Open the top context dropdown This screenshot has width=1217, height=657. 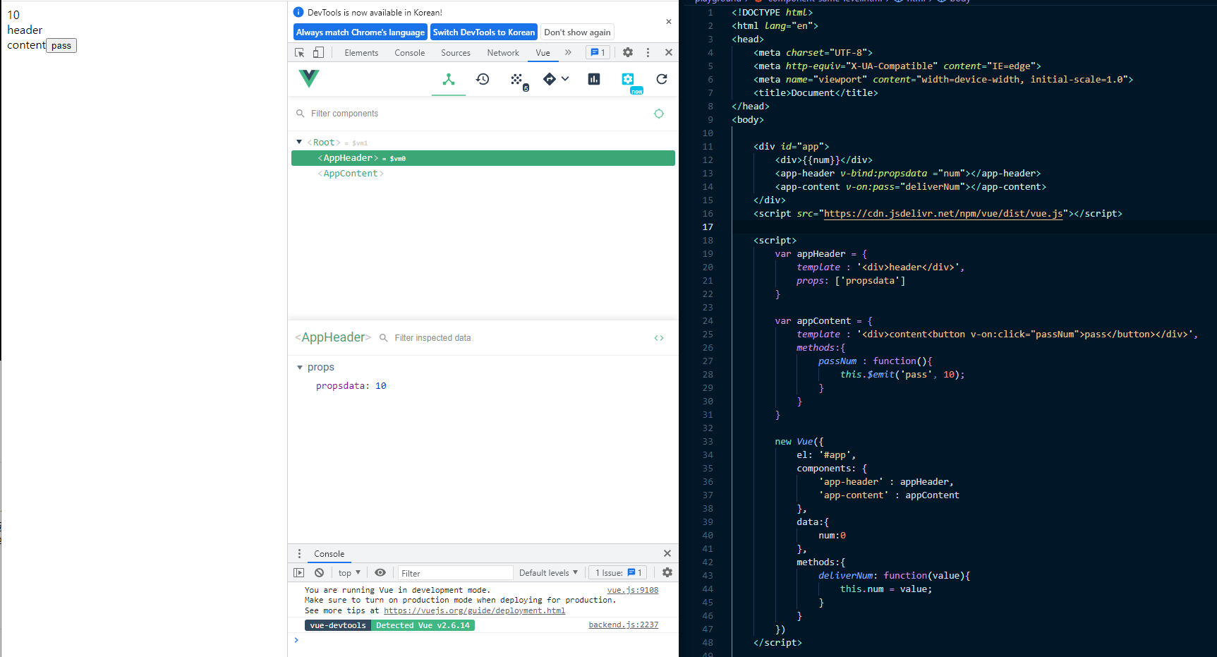pos(349,573)
